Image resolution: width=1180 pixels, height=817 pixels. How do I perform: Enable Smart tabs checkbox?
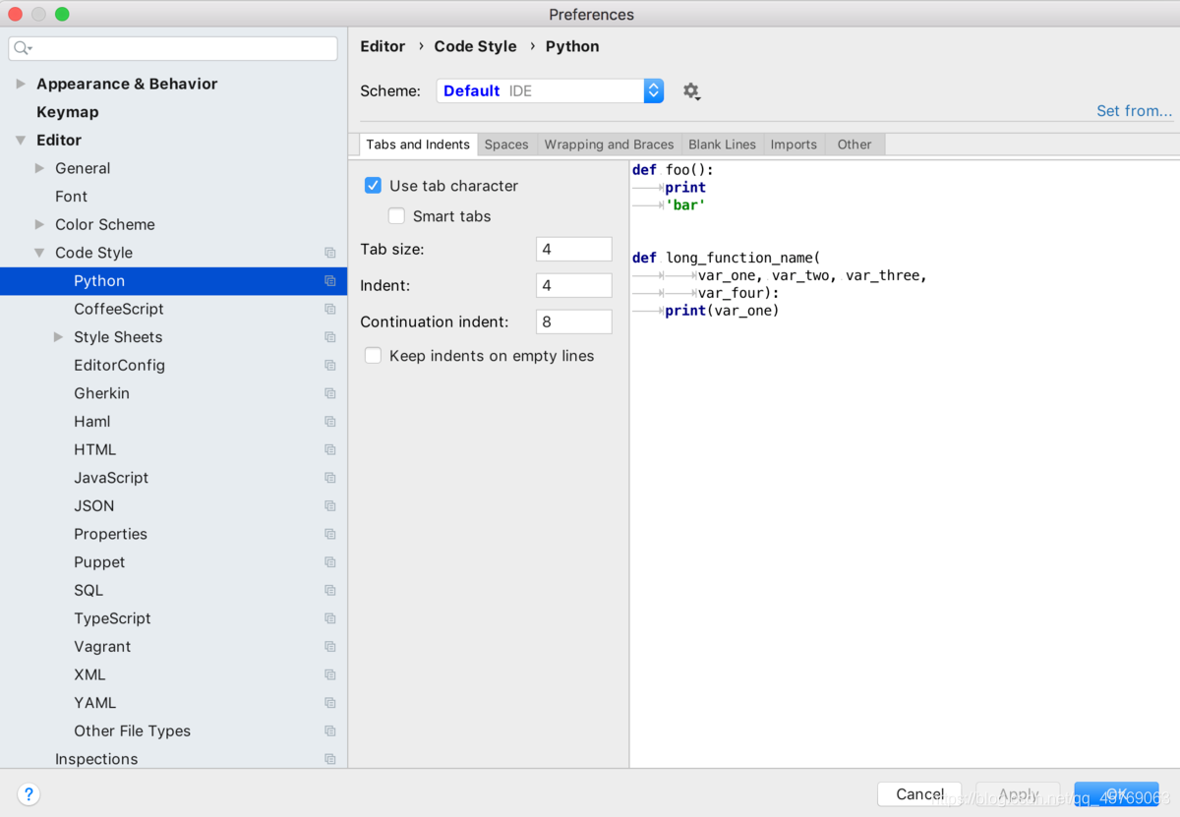(396, 216)
